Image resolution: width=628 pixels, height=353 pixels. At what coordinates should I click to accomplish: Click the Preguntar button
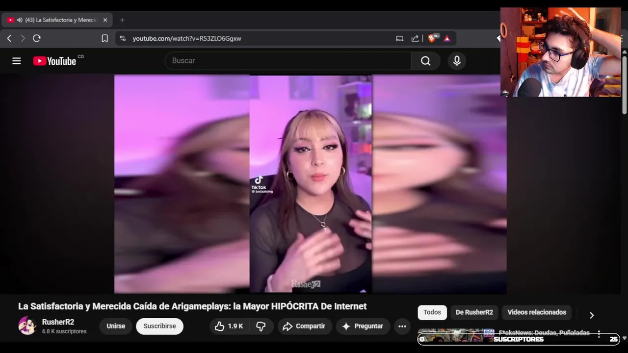tap(363, 326)
